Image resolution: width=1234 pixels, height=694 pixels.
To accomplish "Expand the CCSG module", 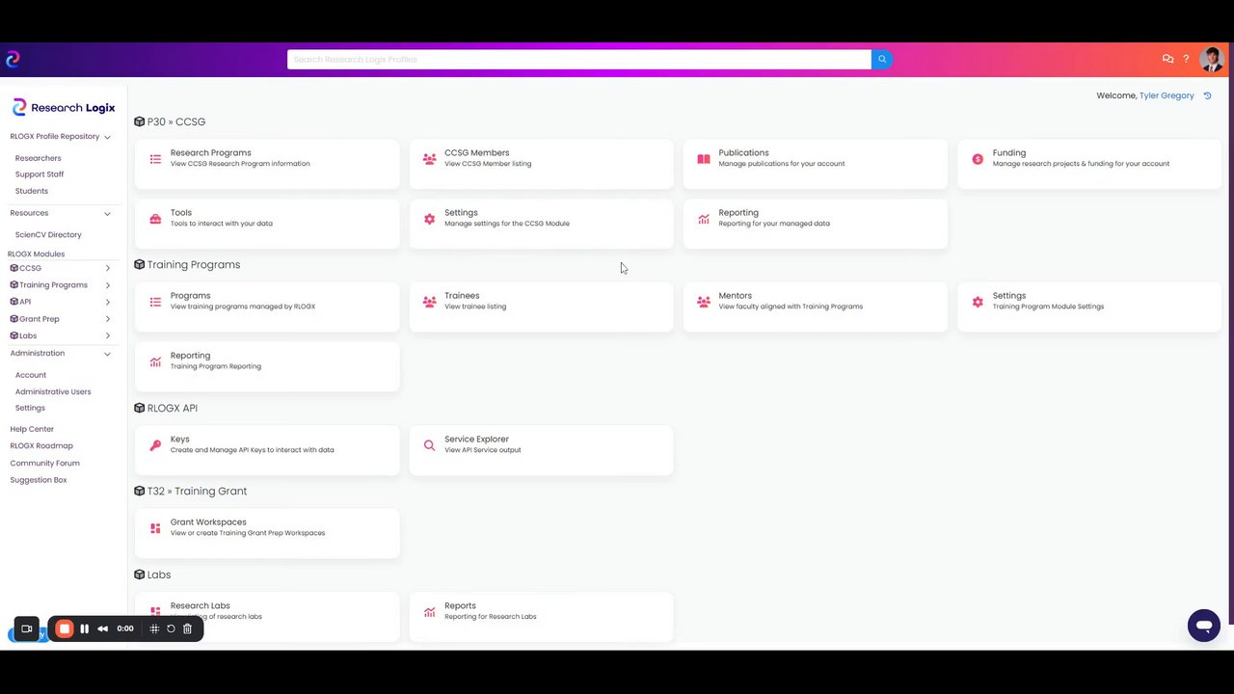I will [x=107, y=268].
